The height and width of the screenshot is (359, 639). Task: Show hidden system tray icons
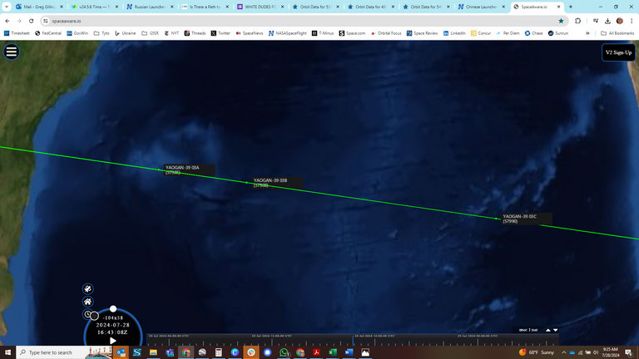(563, 352)
